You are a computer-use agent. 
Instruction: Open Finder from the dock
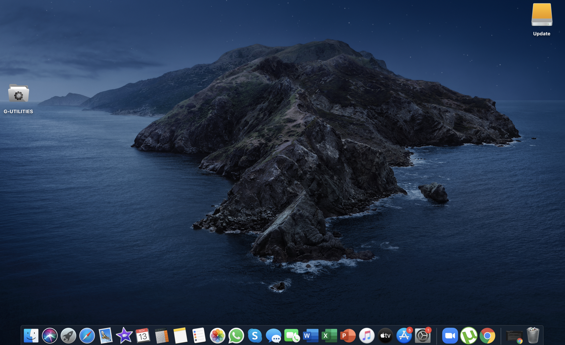click(31, 336)
